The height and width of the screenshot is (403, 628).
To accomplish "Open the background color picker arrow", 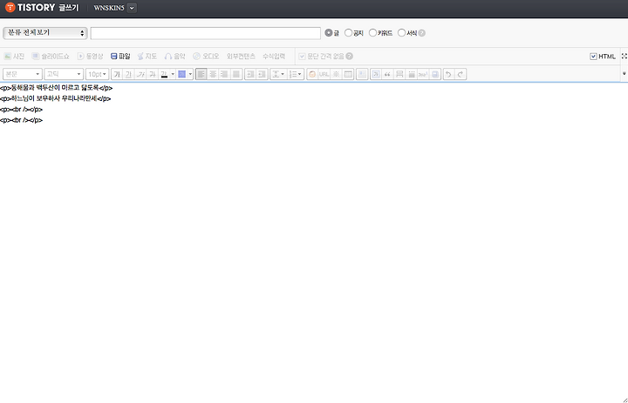I will tap(190, 74).
